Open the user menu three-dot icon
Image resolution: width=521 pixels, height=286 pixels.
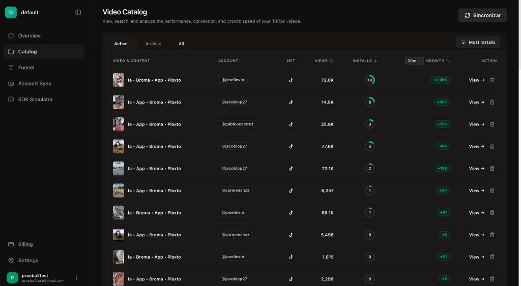point(77,278)
